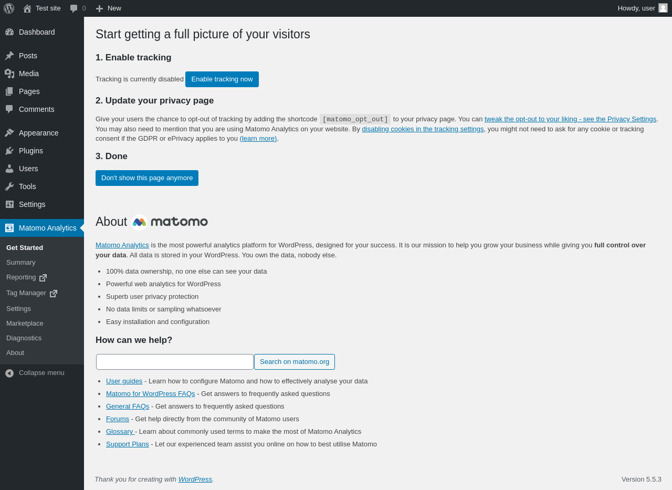This screenshot has width=672, height=490.
Task: Click the WordPress logo icon
Action: 9,8
